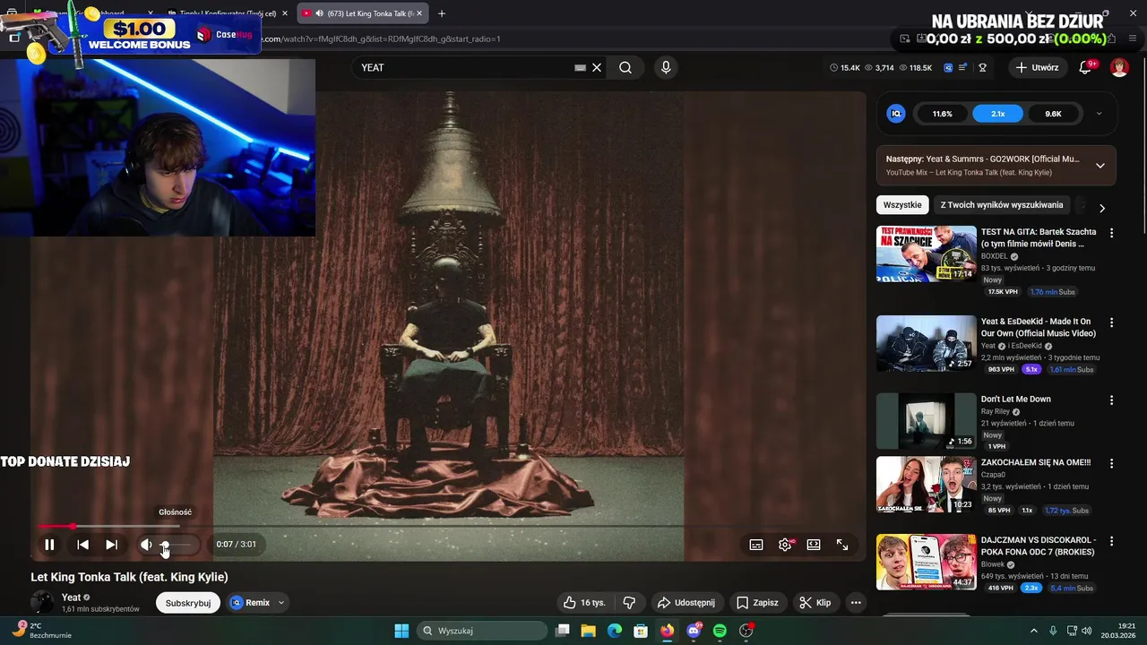Image resolution: width=1147 pixels, height=645 pixels.
Task: Expand the Następny playlist mix panel
Action: click(x=1100, y=166)
